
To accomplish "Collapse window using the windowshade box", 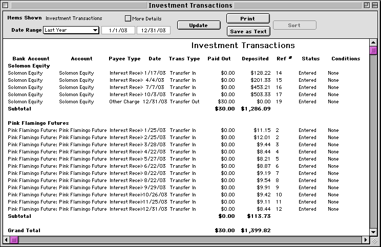I will coord(374,5).
